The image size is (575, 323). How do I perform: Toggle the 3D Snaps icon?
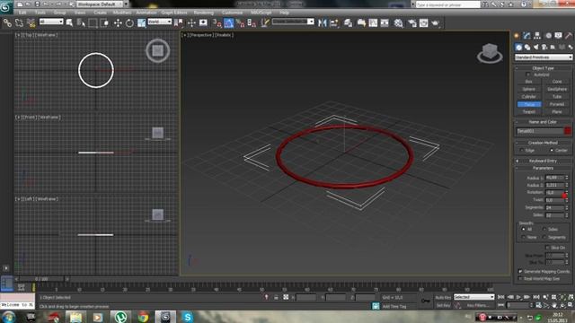[217, 23]
